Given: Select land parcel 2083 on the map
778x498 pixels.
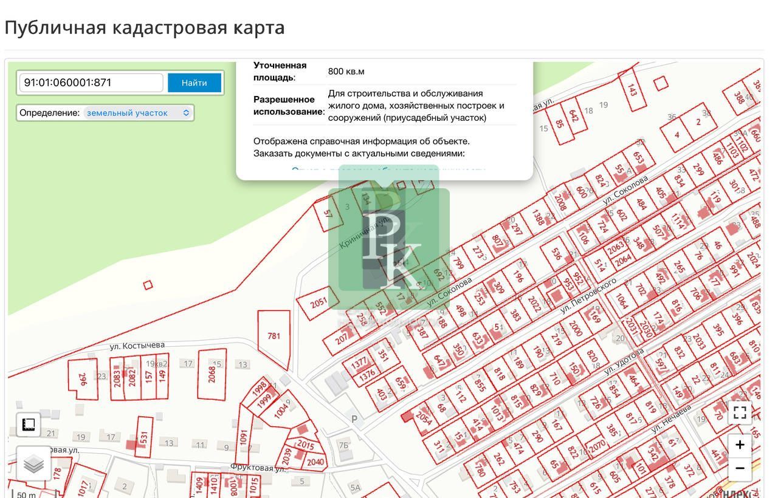Looking at the screenshot, I should [117, 378].
